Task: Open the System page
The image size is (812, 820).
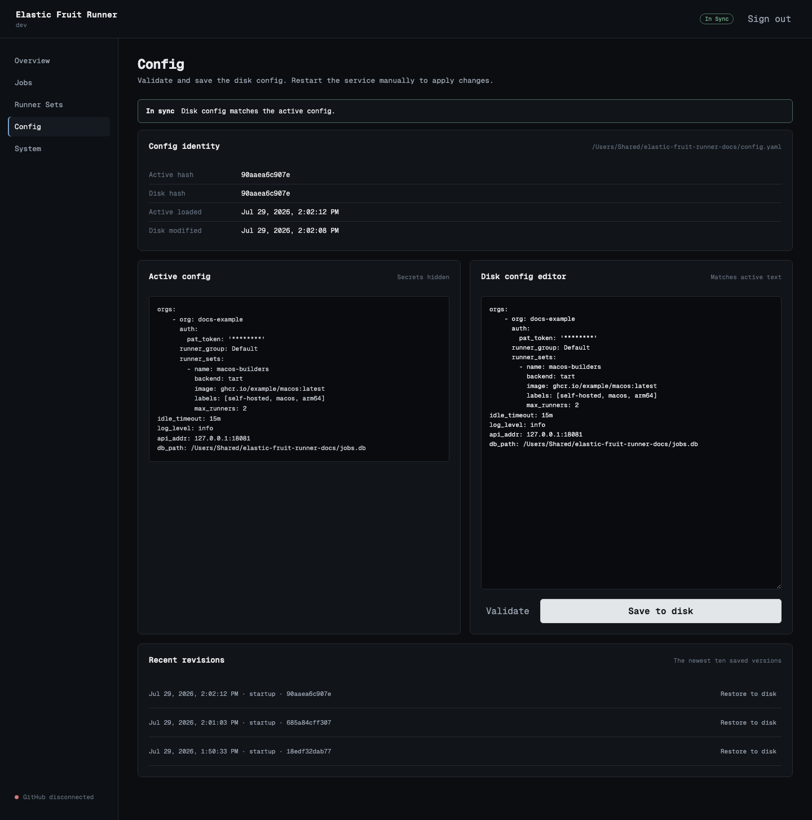Action: tap(59, 149)
